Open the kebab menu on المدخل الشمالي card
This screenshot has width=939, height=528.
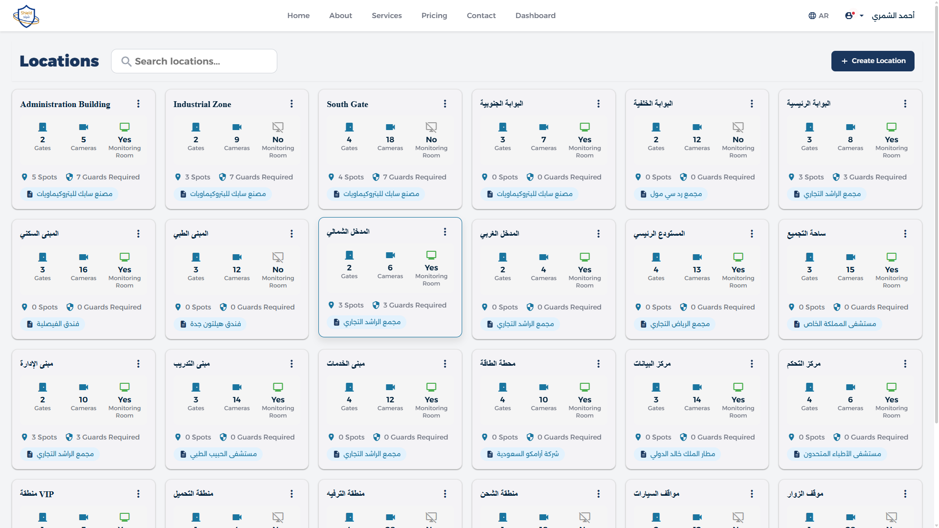tap(445, 232)
